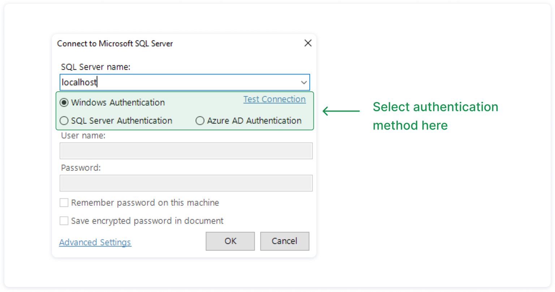Focus the Password input field
555x292 pixels.
click(186, 183)
